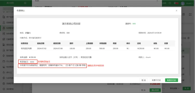The height and width of the screenshot is (93, 195).
Task: Click 收费不打印 button
Action: (156, 80)
